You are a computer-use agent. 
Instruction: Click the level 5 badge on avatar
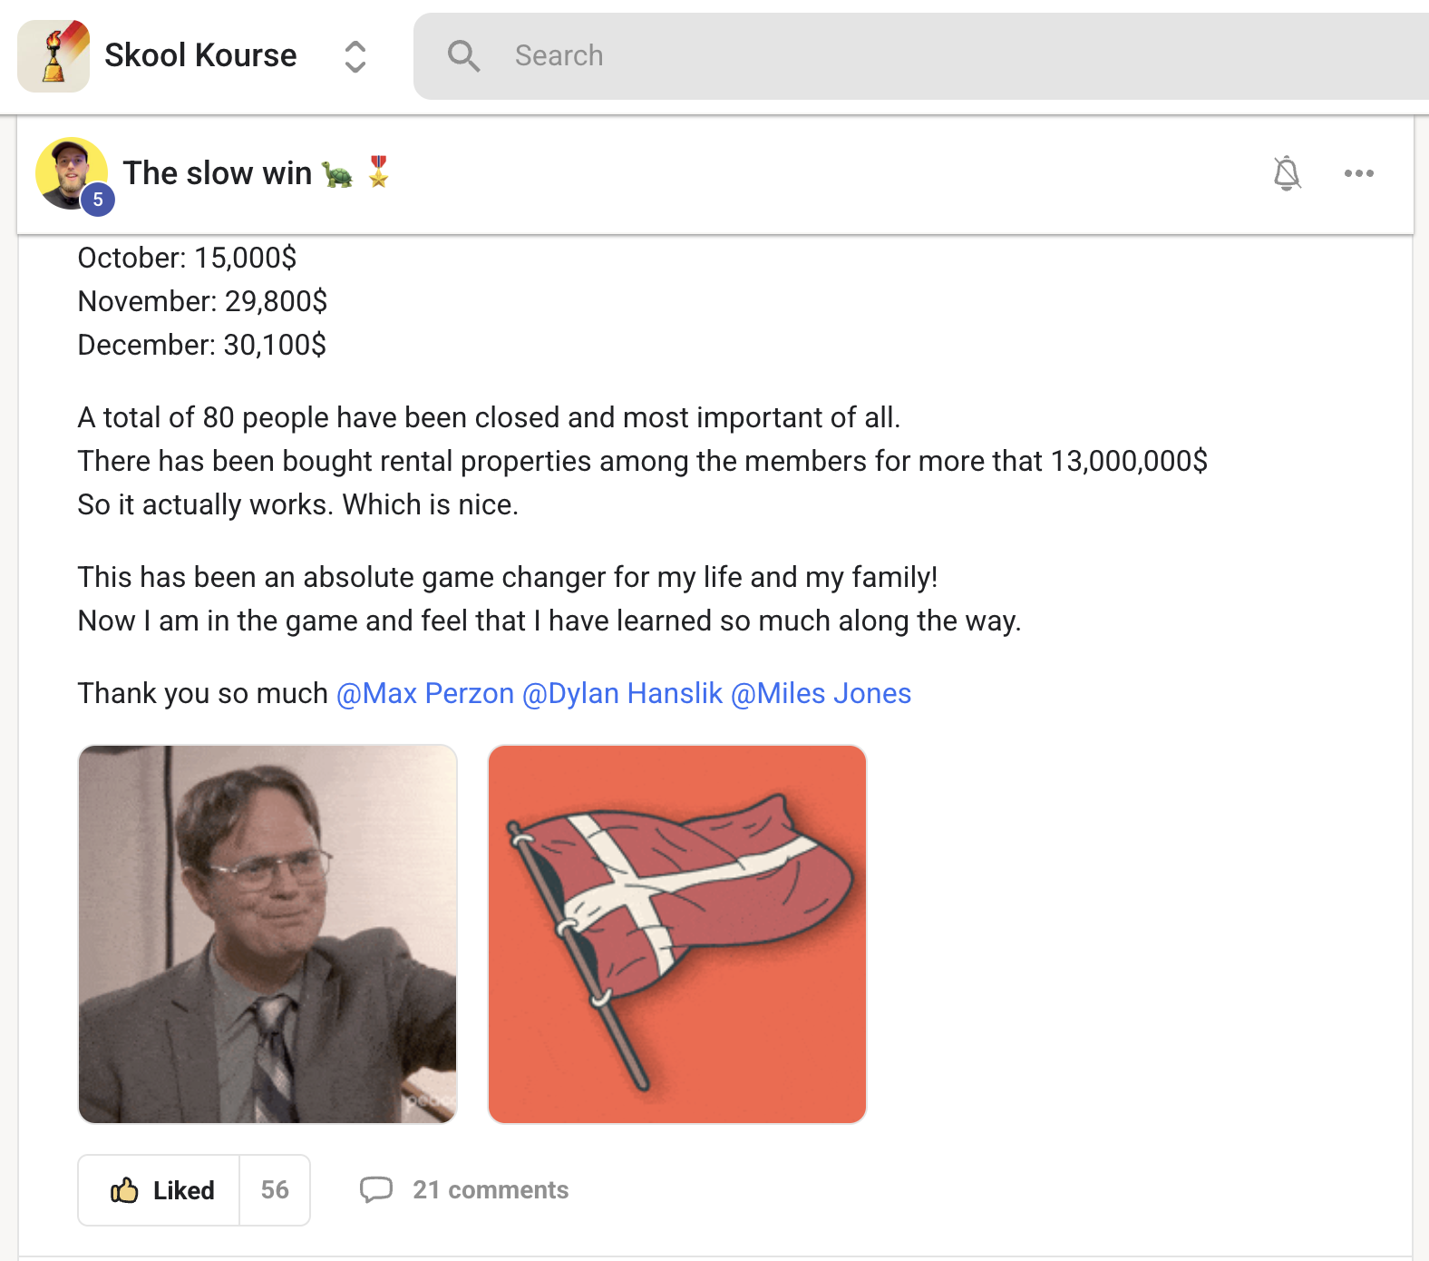pos(98,200)
